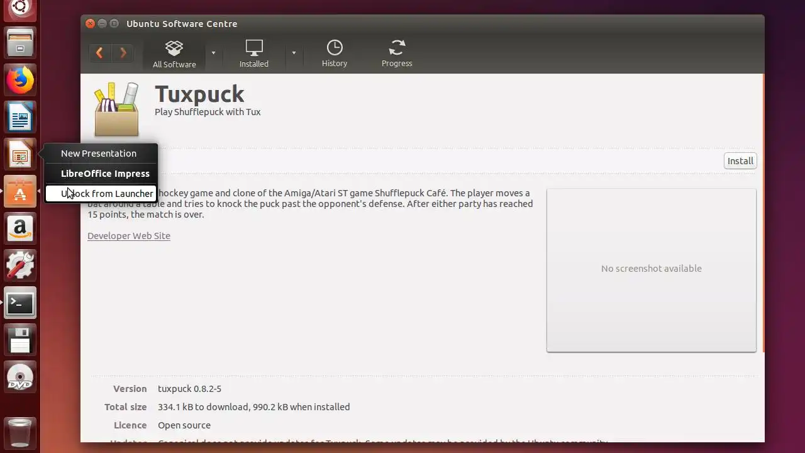Viewport: 805px width, 453px height.
Task: Click the Tuxpuck package box icon
Action: point(116,109)
